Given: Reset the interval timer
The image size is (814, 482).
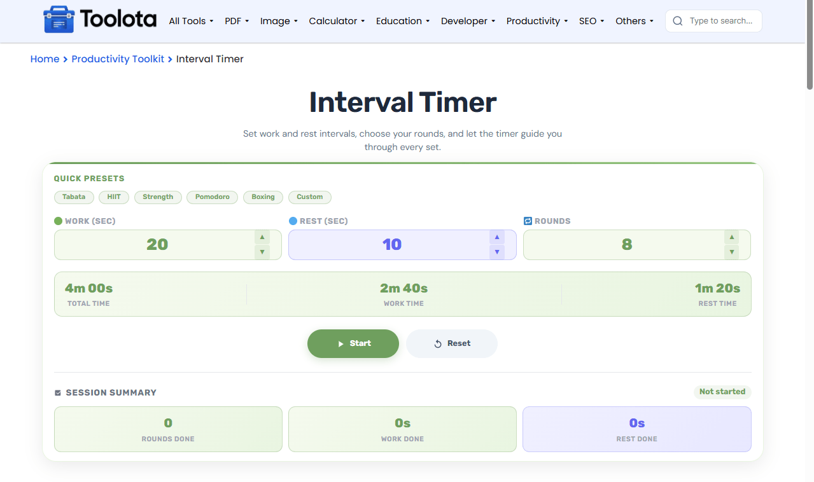Looking at the screenshot, I should pyautogui.click(x=452, y=343).
